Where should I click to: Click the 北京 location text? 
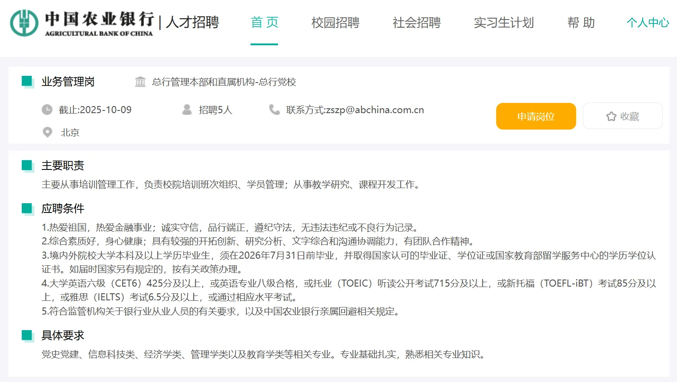click(x=70, y=132)
